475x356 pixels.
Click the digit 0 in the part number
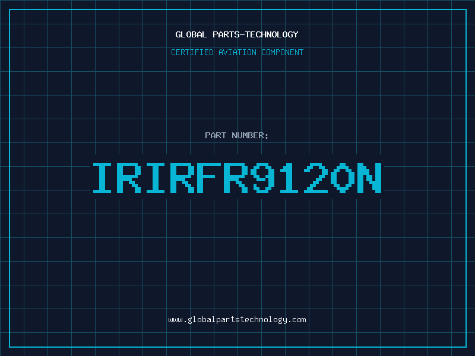(x=343, y=178)
